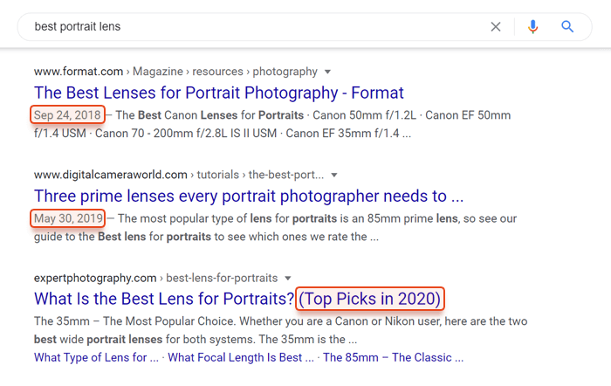Click the highlighted '(Top Picks in 2020)' title text
Image resolution: width=611 pixels, height=386 pixels.
pos(370,299)
